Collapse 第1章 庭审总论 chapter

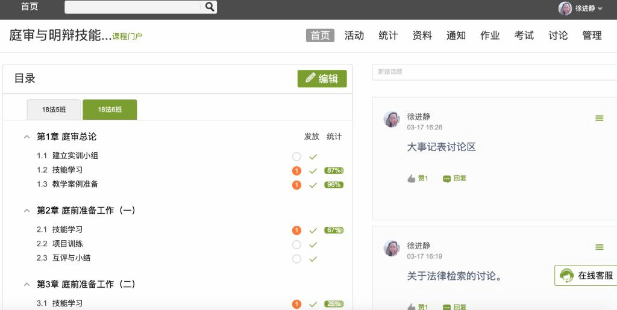[27, 137]
